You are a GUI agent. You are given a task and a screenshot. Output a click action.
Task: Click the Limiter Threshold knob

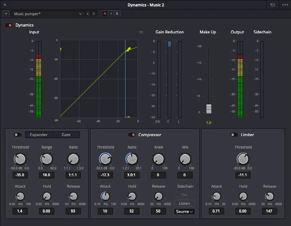(243, 159)
